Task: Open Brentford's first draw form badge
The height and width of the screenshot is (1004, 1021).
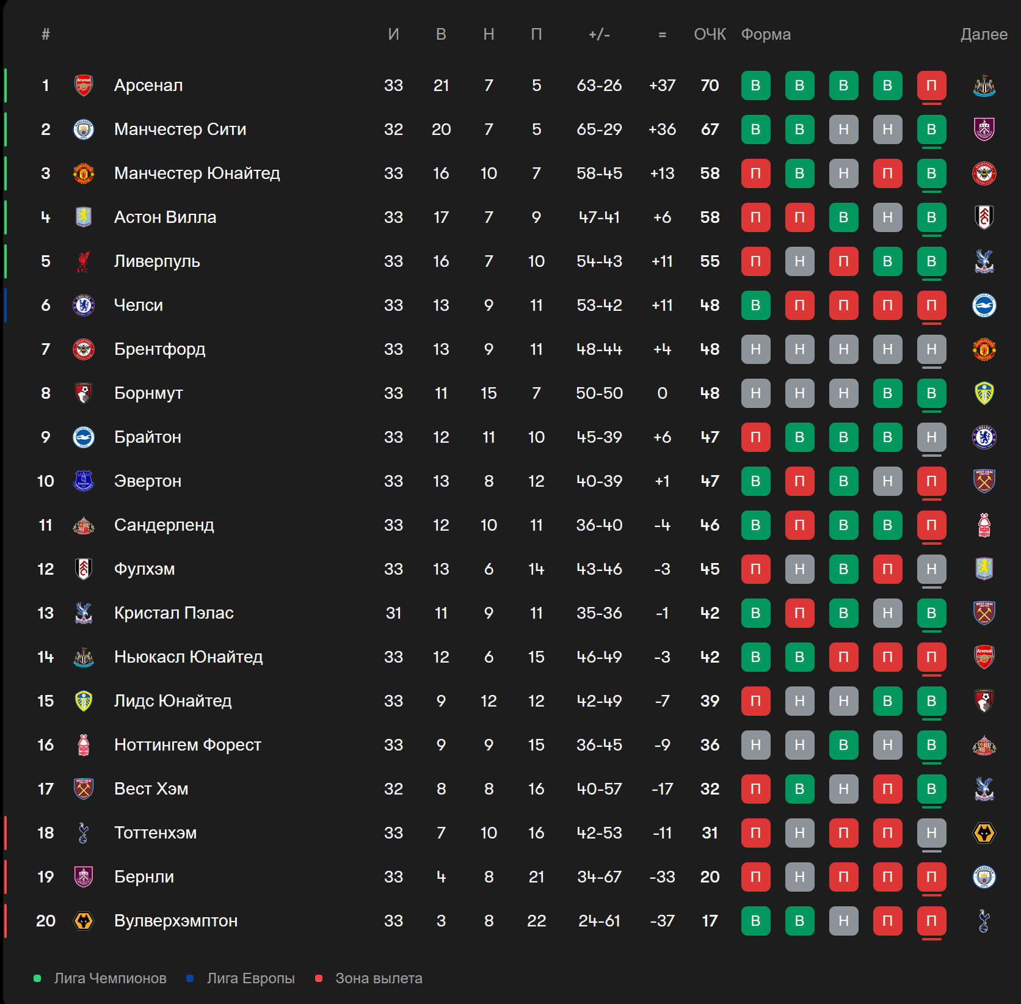Action: point(755,349)
